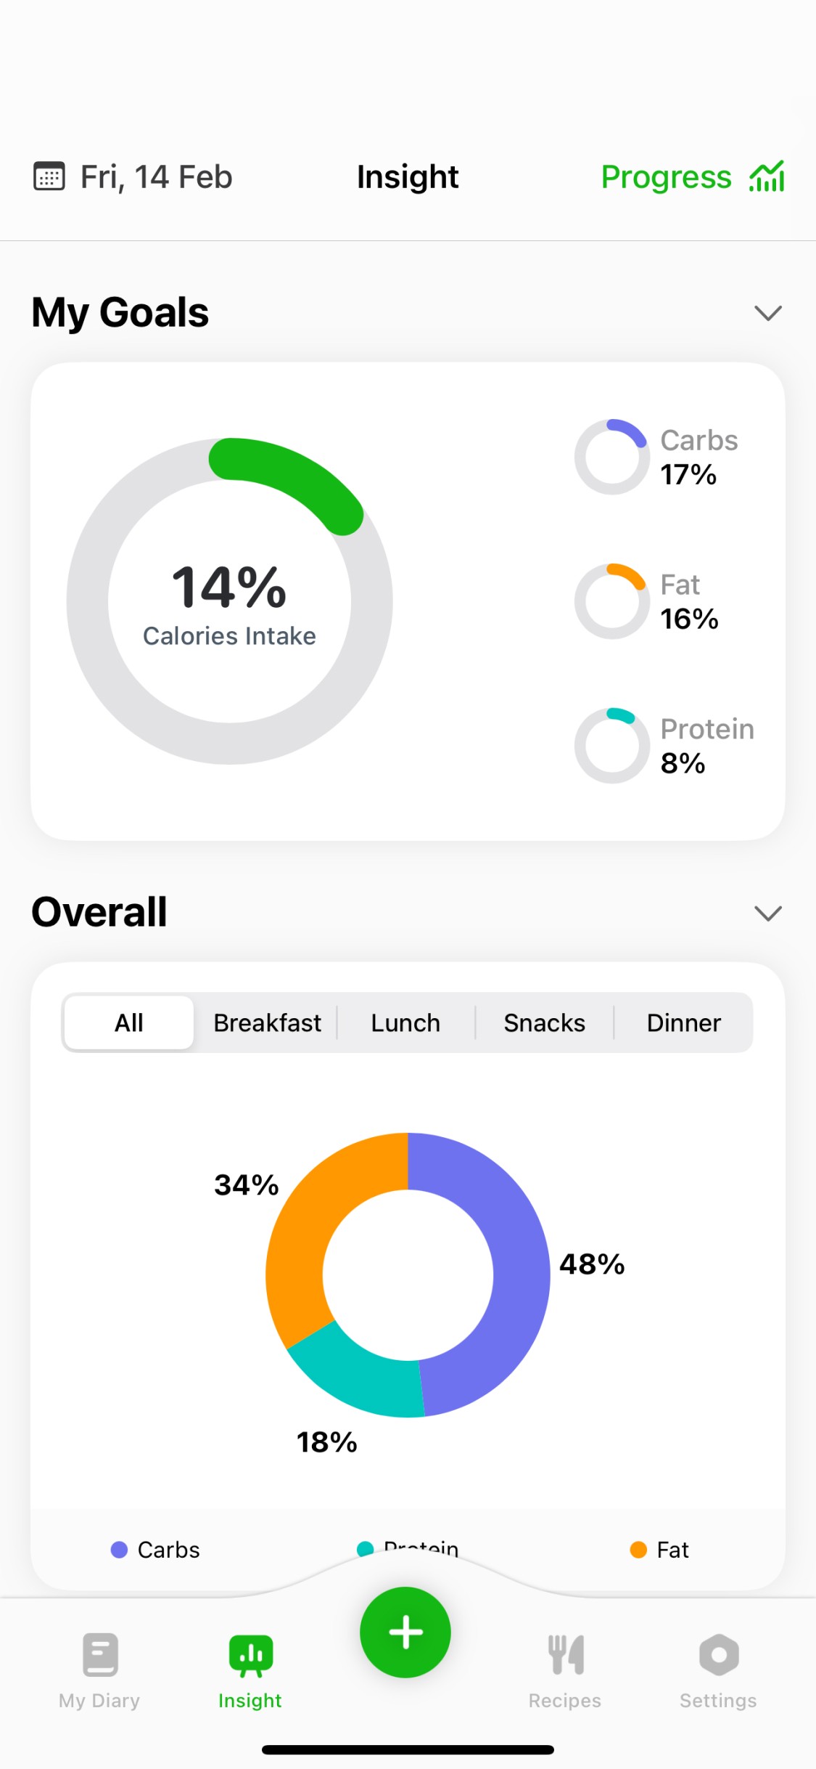
Task: Click the Carbs legend dot below the chart
Action: [x=118, y=1549]
